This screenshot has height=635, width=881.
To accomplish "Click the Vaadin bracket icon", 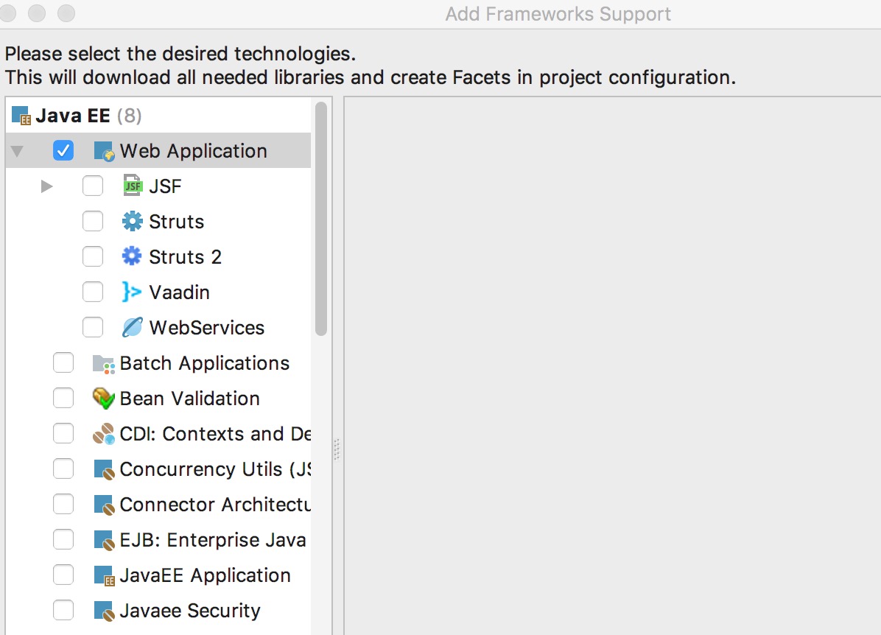I will click(x=131, y=292).
